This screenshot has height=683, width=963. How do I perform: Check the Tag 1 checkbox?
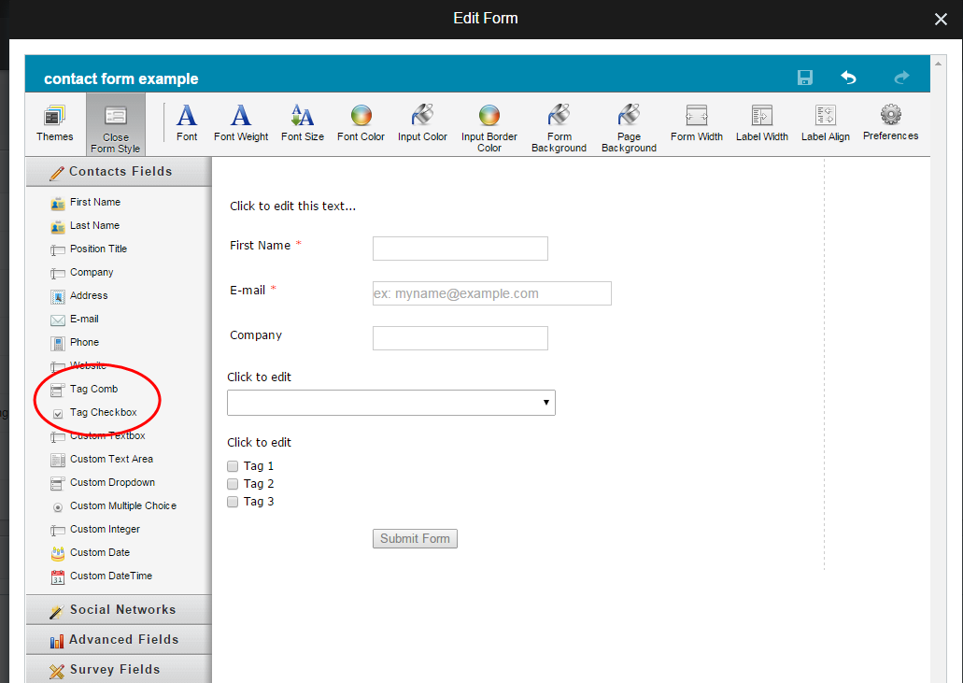[x=233, y=466]
